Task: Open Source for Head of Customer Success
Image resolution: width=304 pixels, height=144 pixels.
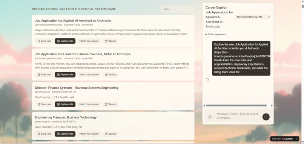Action: coord(110,74)
